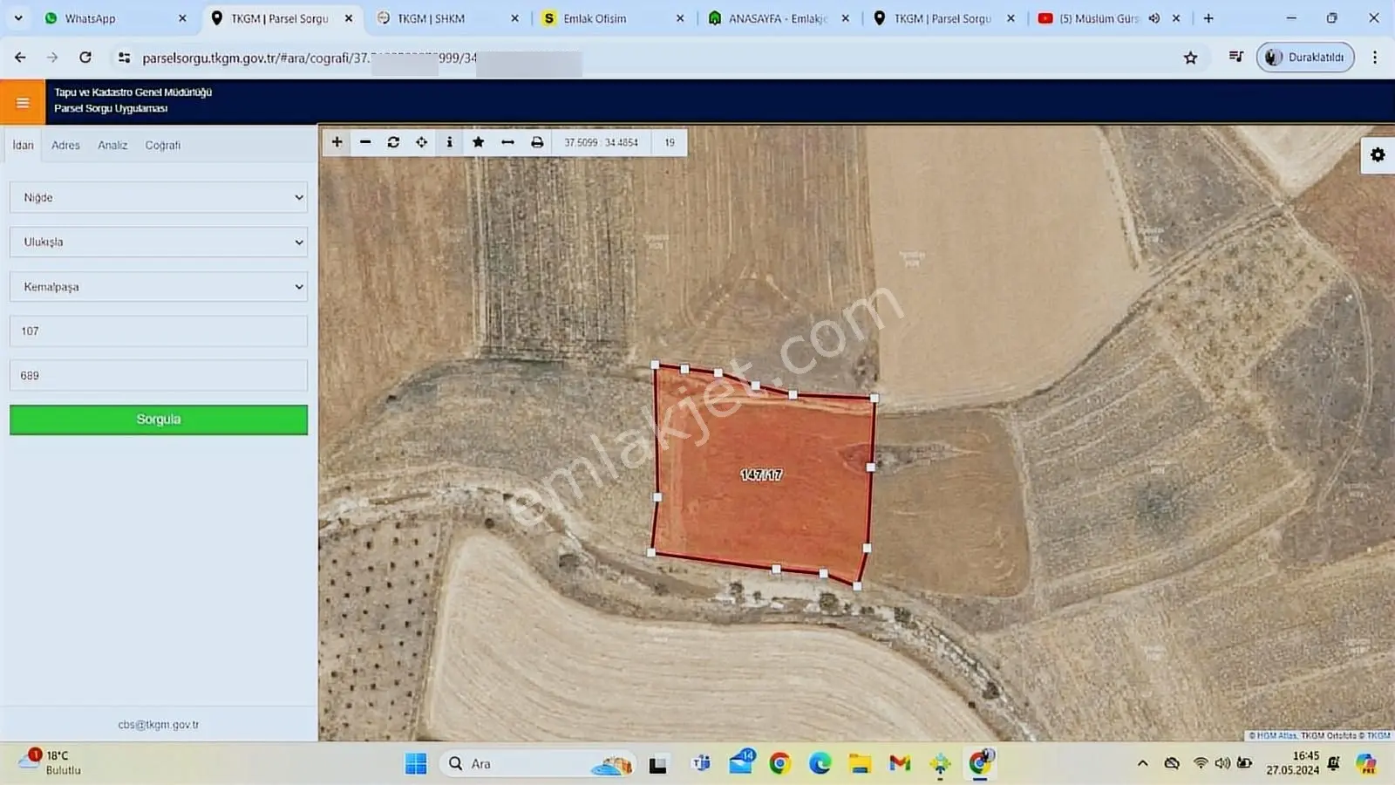
Task: Switch to the Adres tab
Action: click(x=65, y=145)
